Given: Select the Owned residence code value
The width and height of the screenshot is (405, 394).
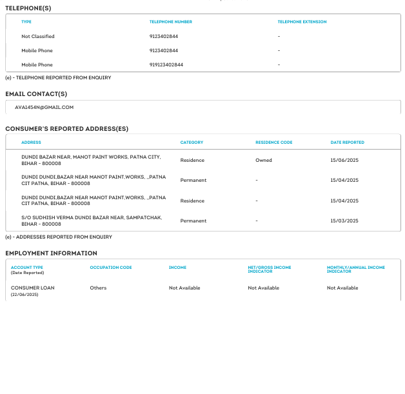Looking at the screenshot, I should tap(264, 160).
